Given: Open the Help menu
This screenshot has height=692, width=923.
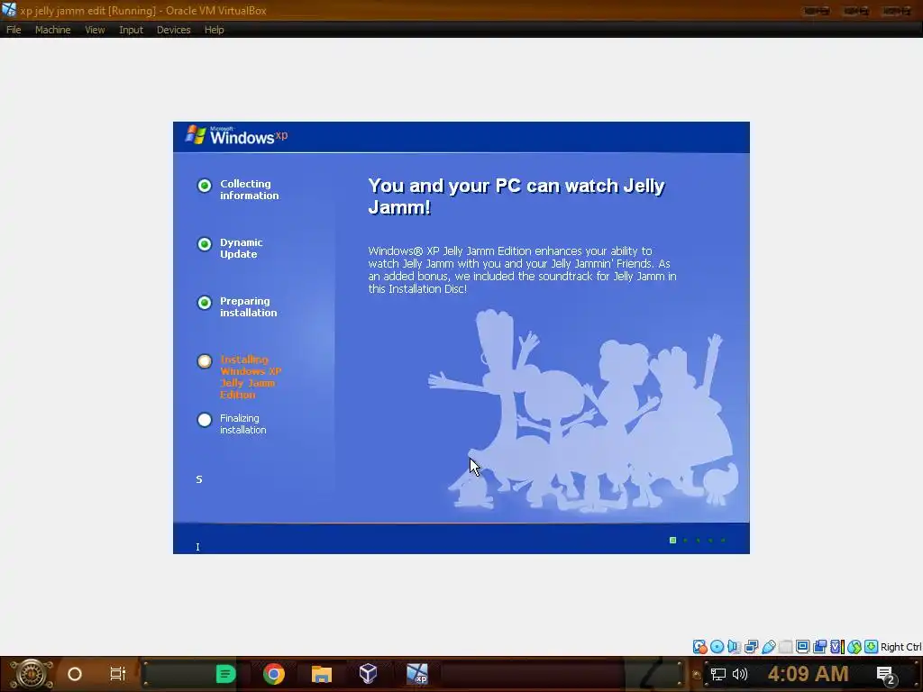Looking at the screenshot, I should click(x=214, y=30).
